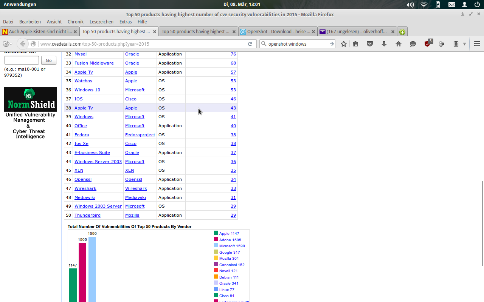Screen dimensions: 484x302
Task: Focus the Reference ID input field
Action: (22, 60)
